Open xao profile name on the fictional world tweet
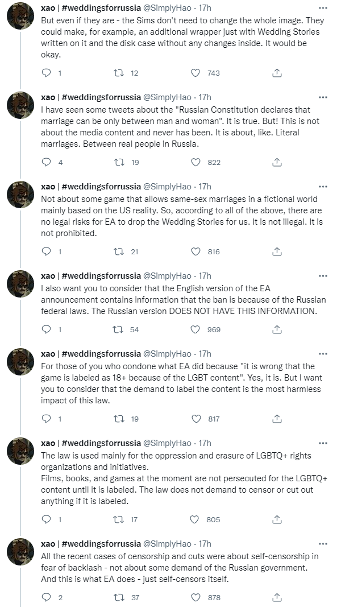 click(x=48, y=187)
